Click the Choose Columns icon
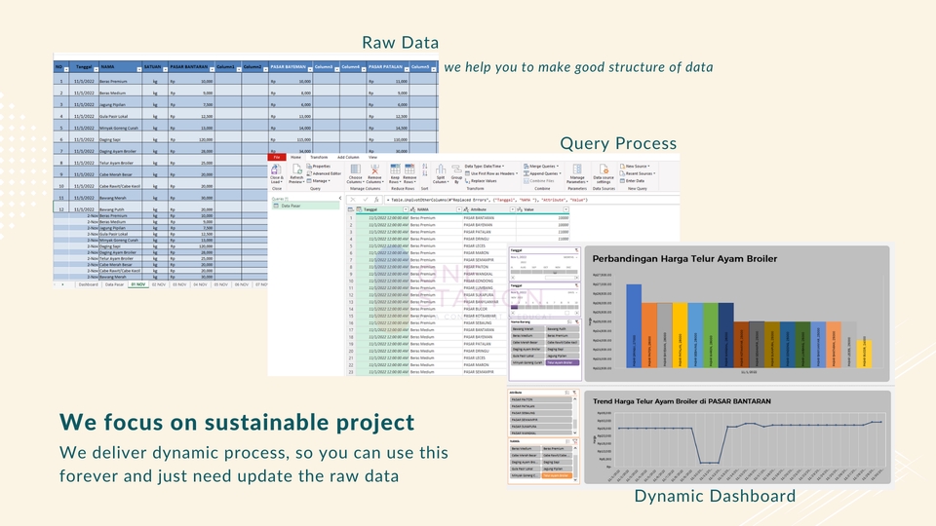Image resolution: width=936 pixels, height=526 pixels. pyautogui.click(x=355, y=169)
